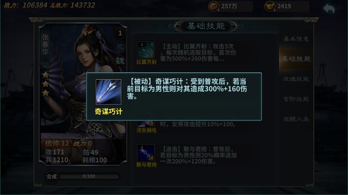Tap the level 1 badge on card
Viewport: 348px width, 195px height.
[x=120, y=33]
